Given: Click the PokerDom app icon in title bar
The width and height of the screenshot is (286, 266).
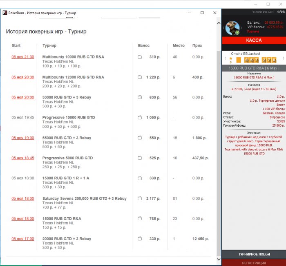Looking at the screenshot, I should point(5,13).
